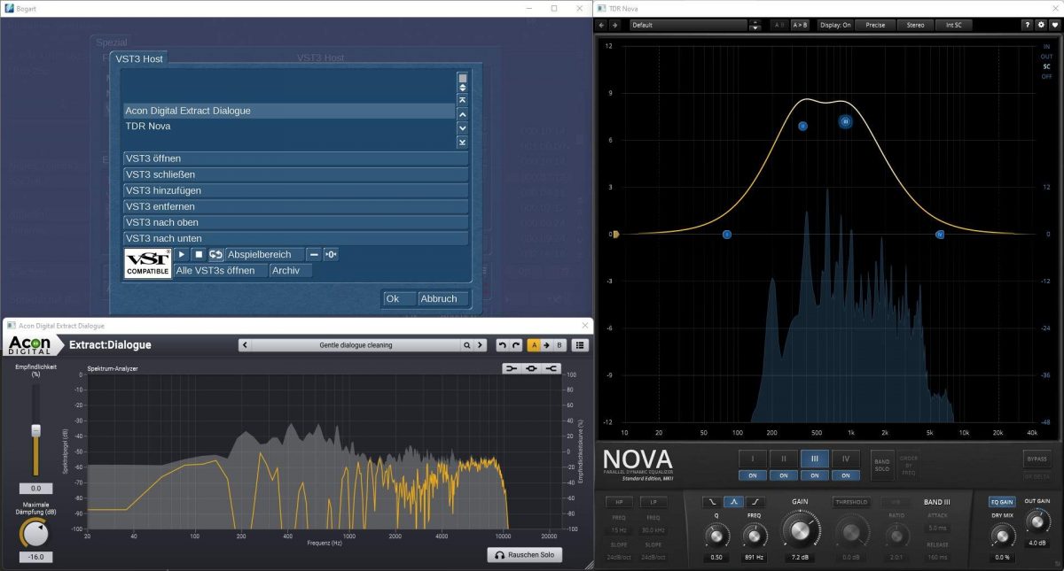This screenshot has height=571, width=1064.
Task: Click the loop playback icon in VST3 Host
Action: tap(216, 254)
